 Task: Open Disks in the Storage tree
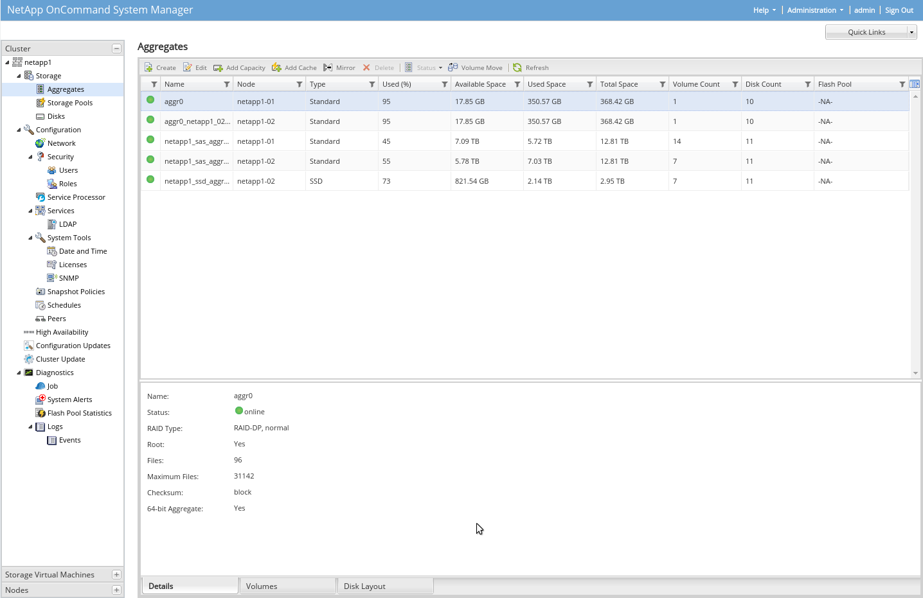[x=56, y=116]
